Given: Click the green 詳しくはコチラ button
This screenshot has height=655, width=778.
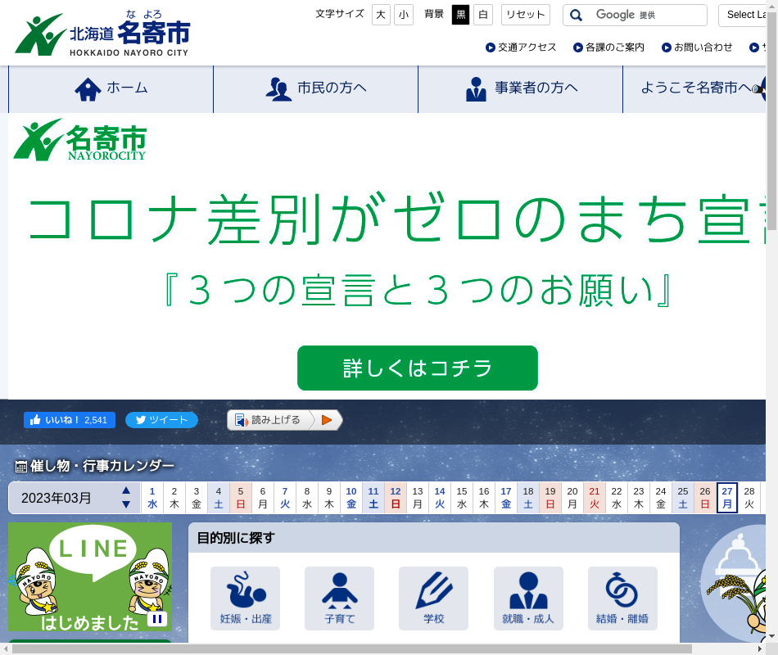Looking at the screenshot, I should pos(417,368).
